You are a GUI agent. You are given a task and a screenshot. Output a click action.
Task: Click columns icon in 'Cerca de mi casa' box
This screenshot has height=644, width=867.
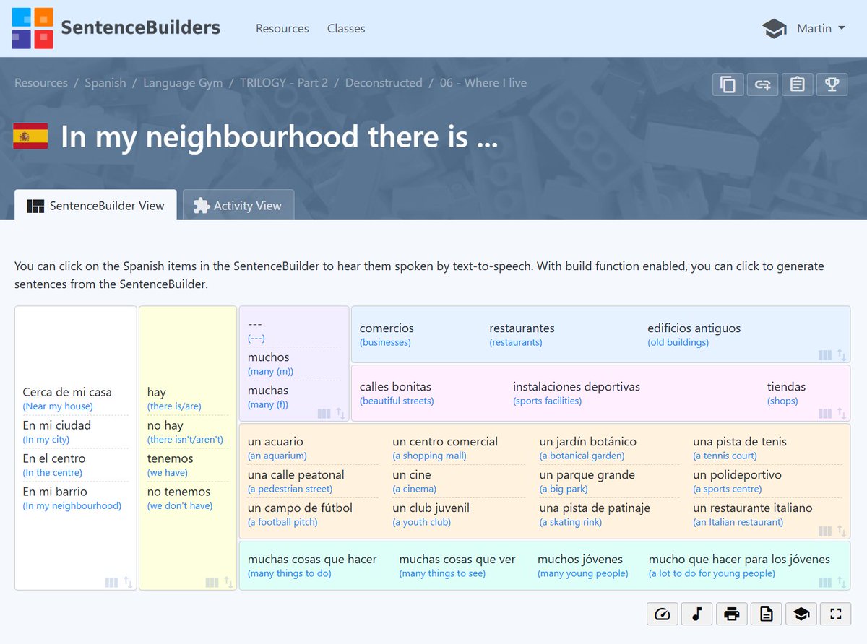[x=111, y=582]
